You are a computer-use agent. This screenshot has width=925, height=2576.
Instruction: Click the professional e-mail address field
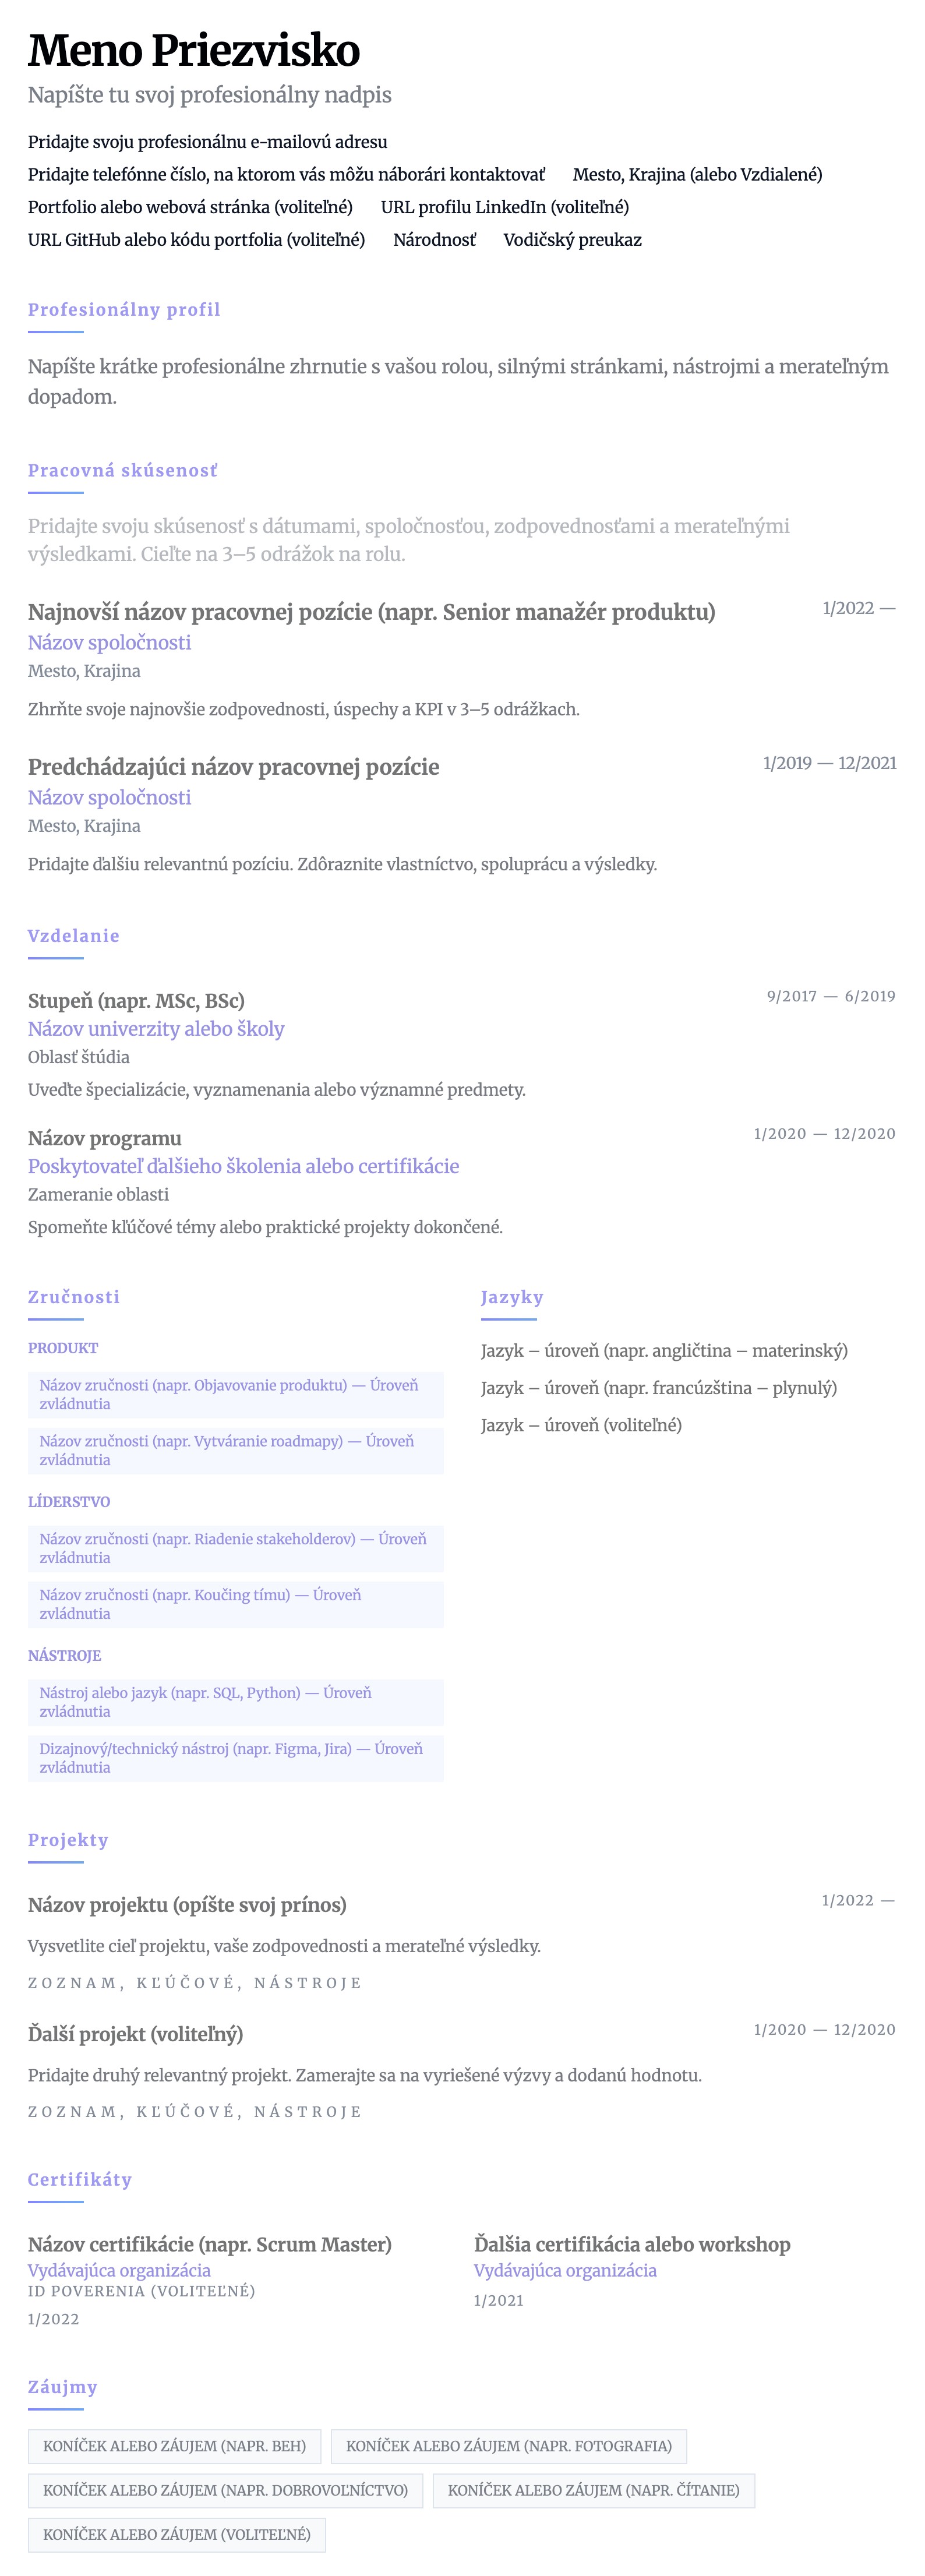pos(207,142)
